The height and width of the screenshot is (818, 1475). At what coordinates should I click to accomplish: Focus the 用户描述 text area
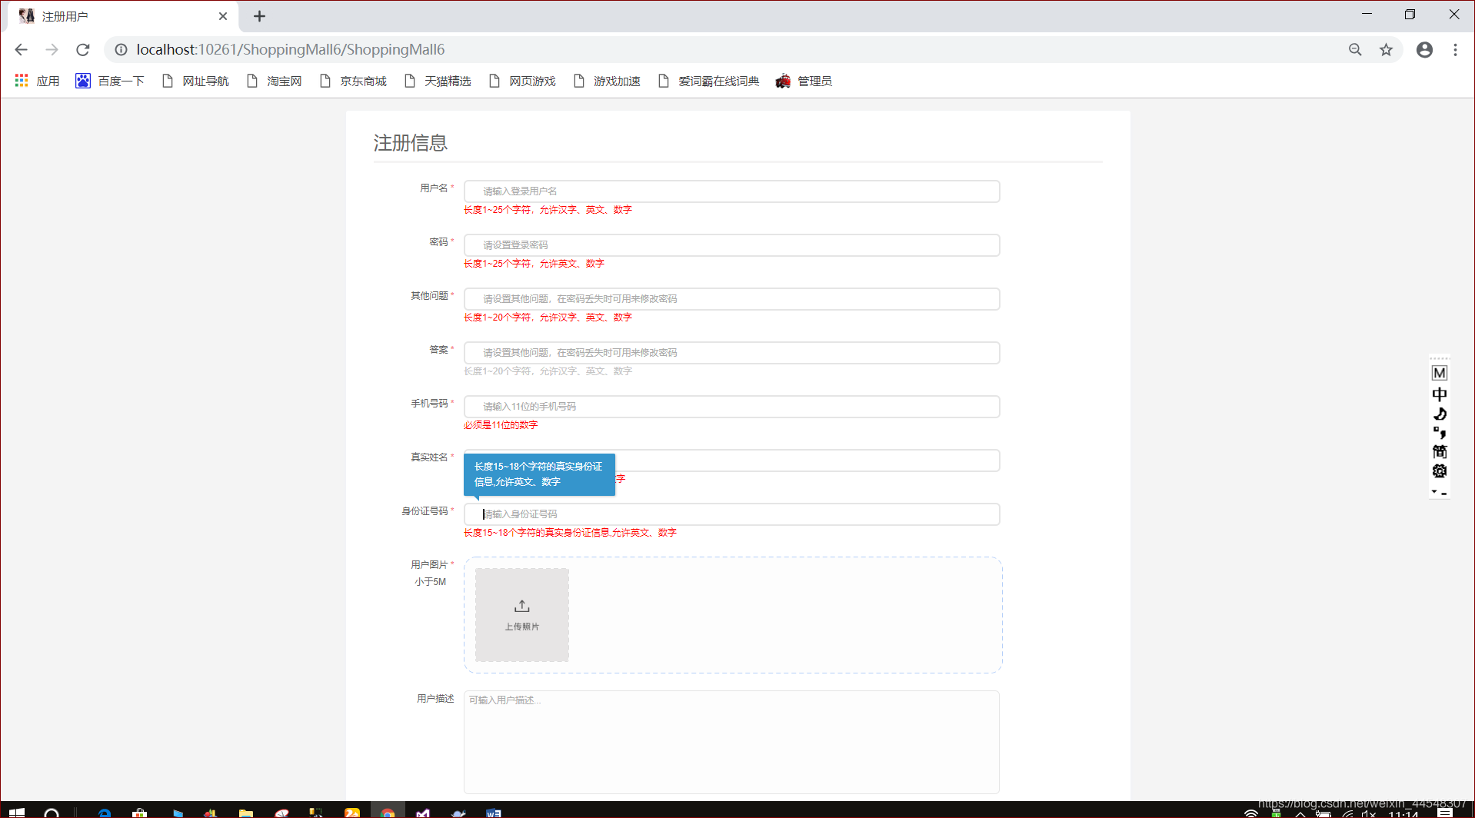[x=731, y=742]
